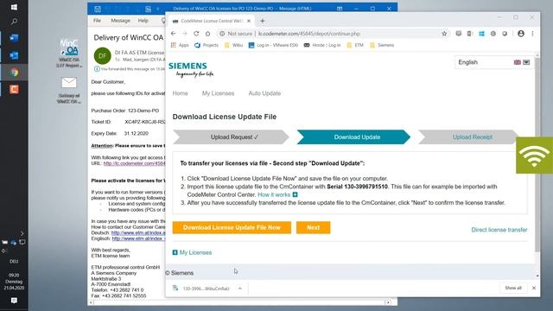Image resolution: width=553 pixels, height=311 pixels.
Task: Click the page vertical scrollbar
Action: 537,155
